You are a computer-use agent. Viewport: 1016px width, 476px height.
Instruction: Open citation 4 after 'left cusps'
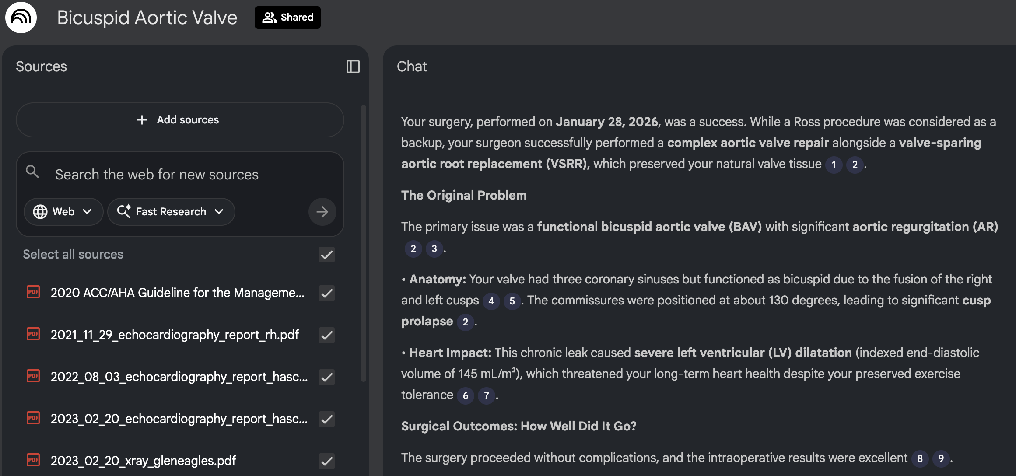click(x=491, y=301)
